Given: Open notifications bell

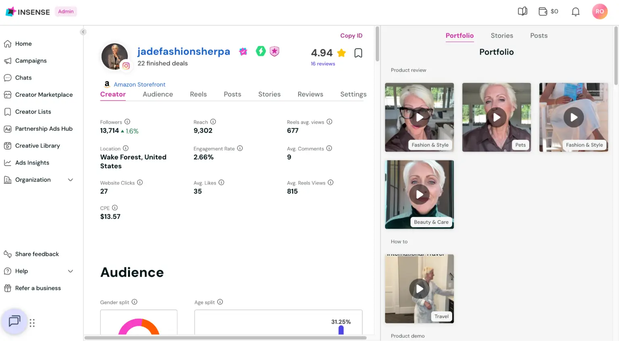Looking at the screenshot, I should tap(576, 12).
